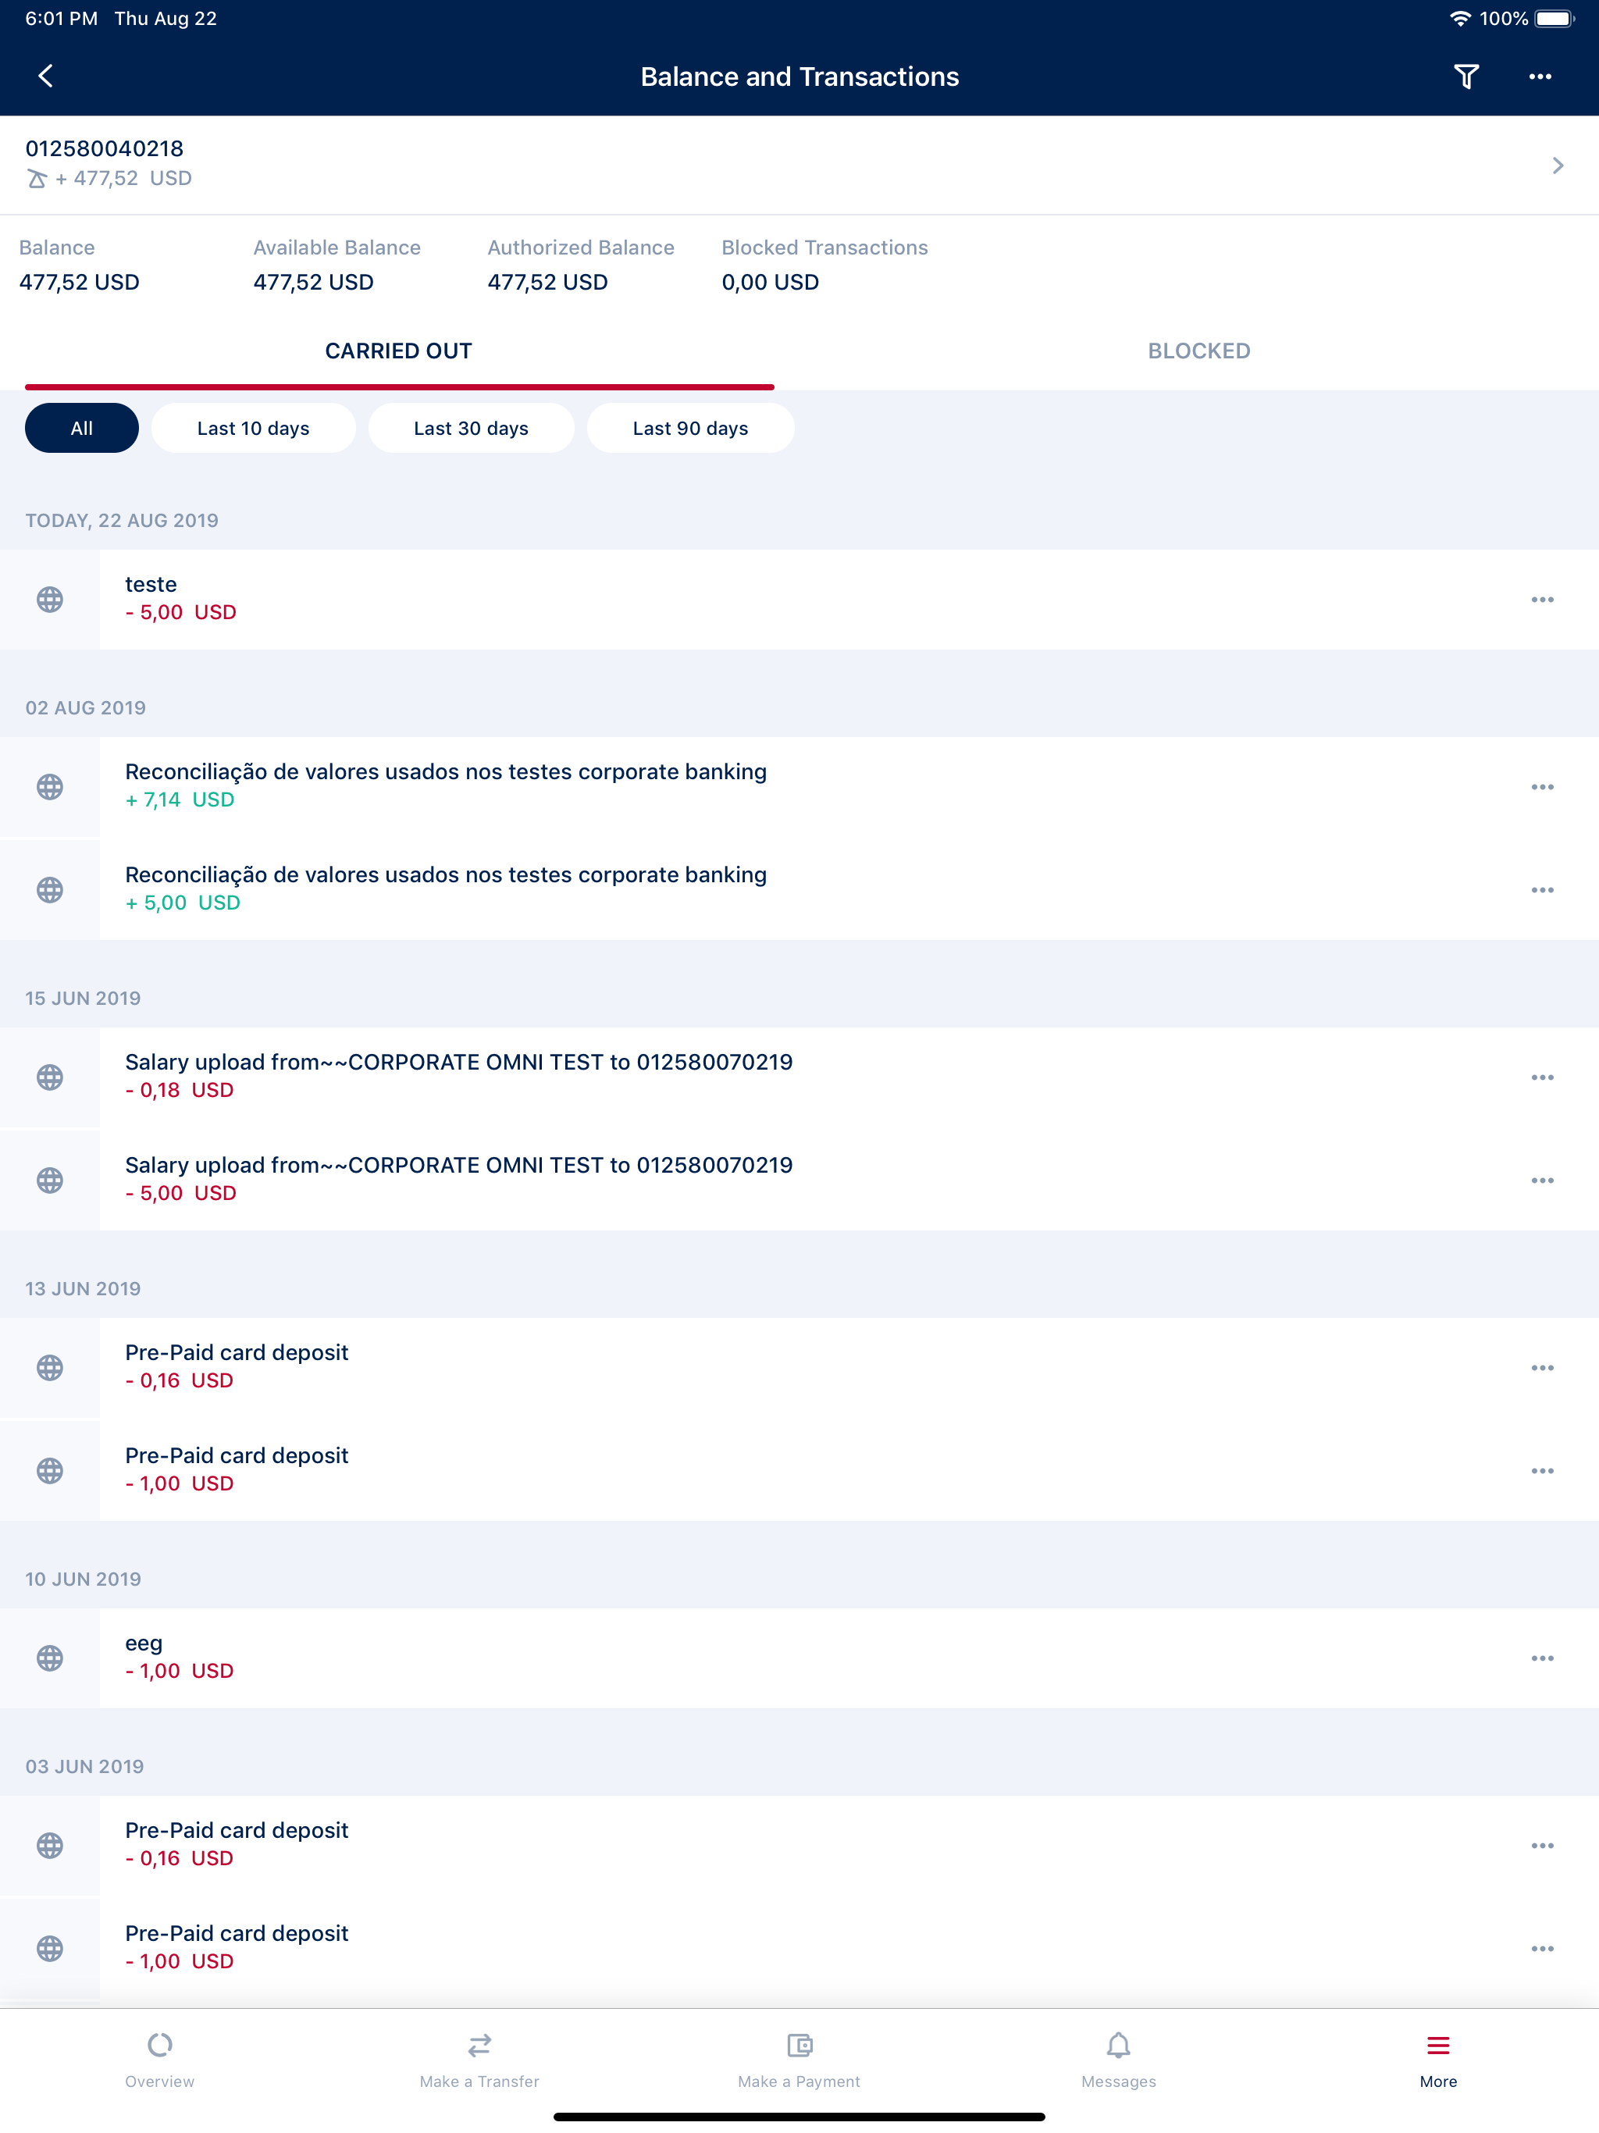This screenshot has height=2133, width=1599.
Task: Tap the globe icon on eeg row
Action: [50, 1658]
